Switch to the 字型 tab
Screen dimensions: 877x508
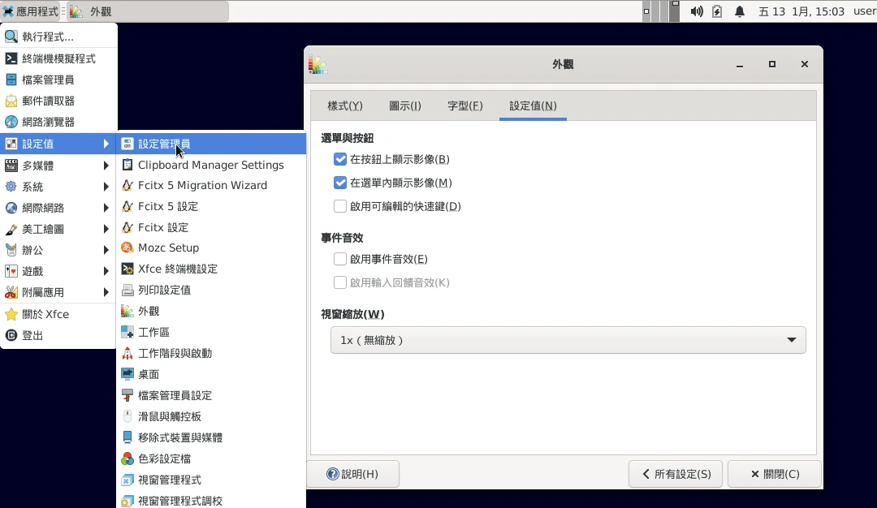click(x=464, y=106)
